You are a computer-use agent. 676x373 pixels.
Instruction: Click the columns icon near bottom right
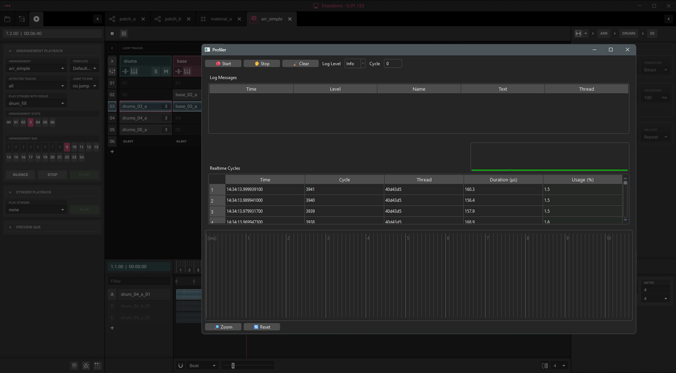point(545,366)
